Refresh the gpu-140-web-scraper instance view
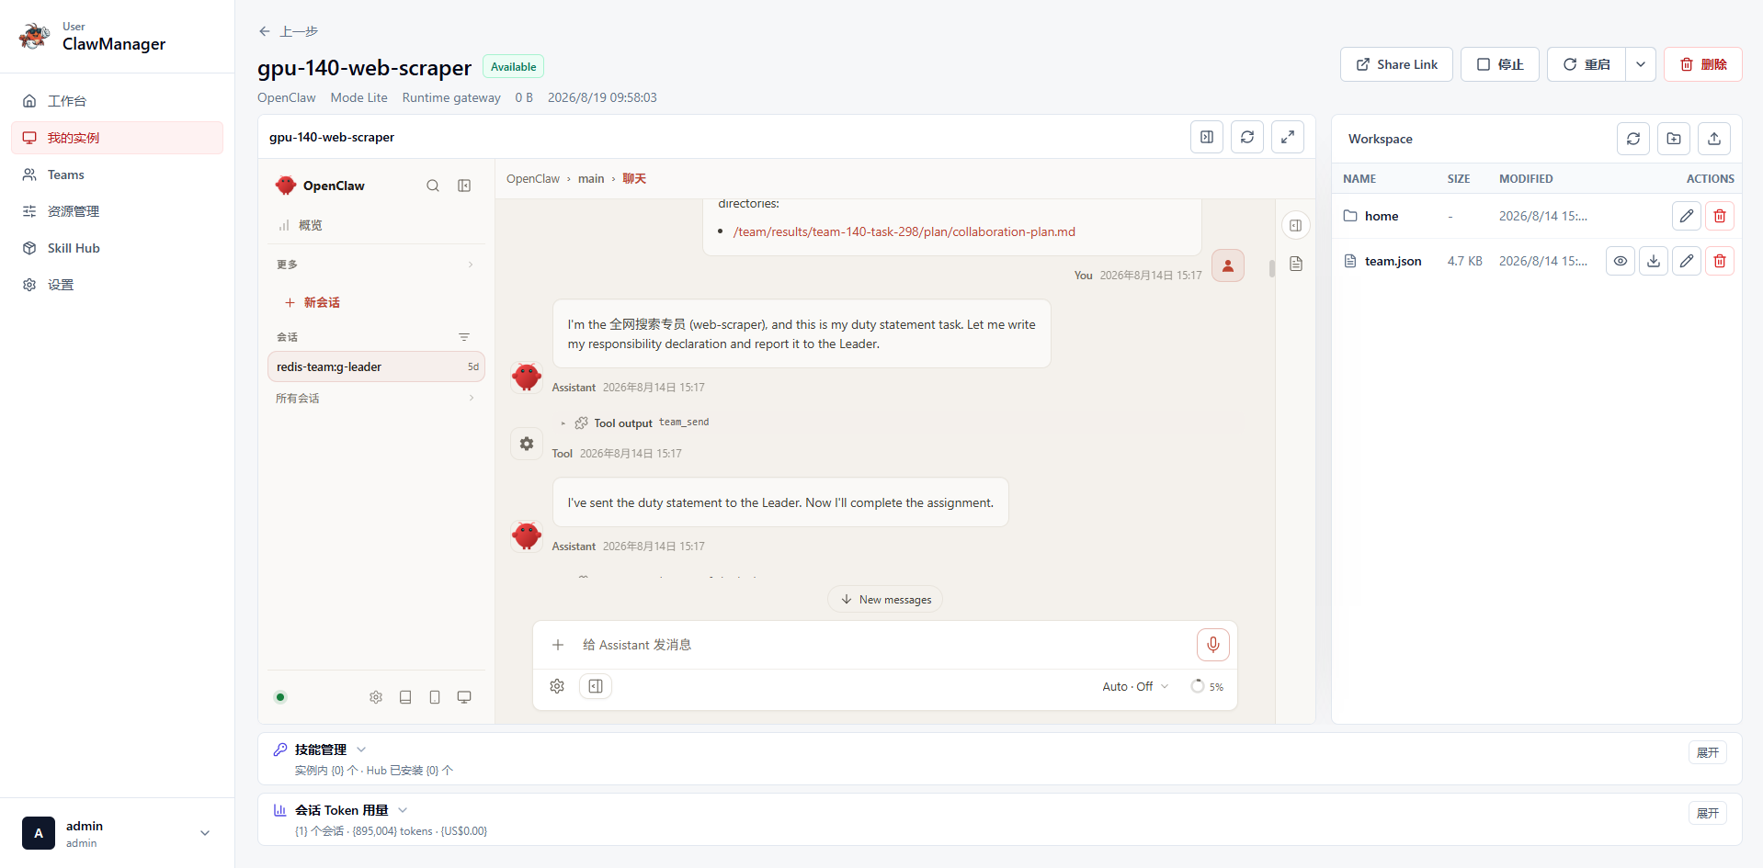 (x=1247, y=137)
